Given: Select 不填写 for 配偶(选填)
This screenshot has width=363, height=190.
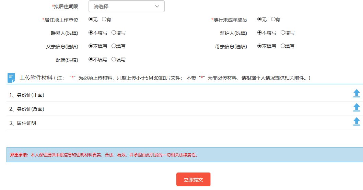Looking at the screenshot, I should point(91,60).
